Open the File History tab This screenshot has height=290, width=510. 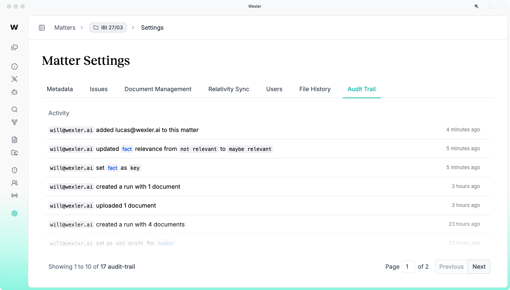(315, 89)
